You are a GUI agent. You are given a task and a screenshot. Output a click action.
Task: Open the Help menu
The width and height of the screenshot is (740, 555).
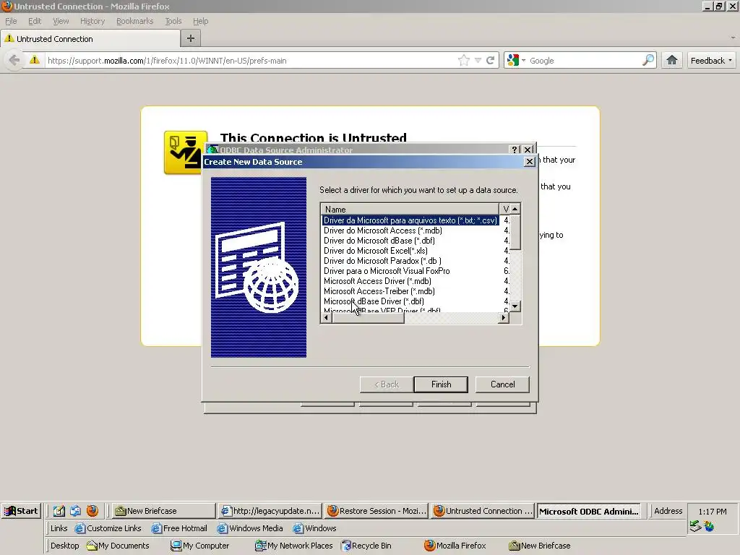click(x=200, y=21)
